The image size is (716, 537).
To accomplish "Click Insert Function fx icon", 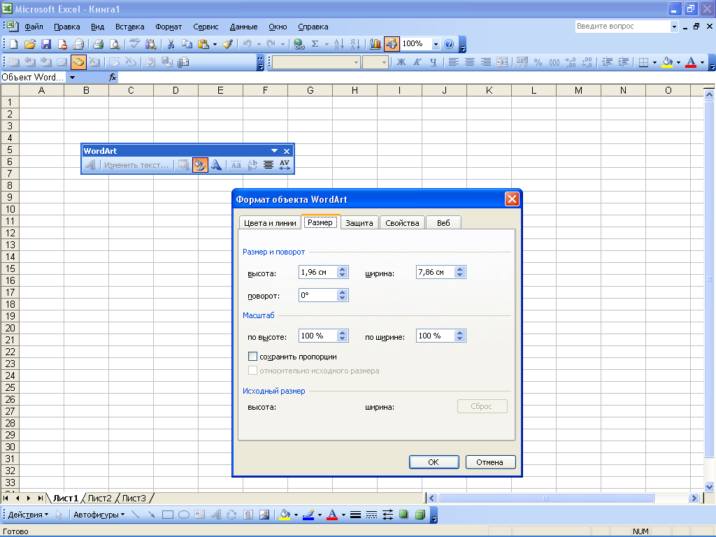I will [113, 77].
